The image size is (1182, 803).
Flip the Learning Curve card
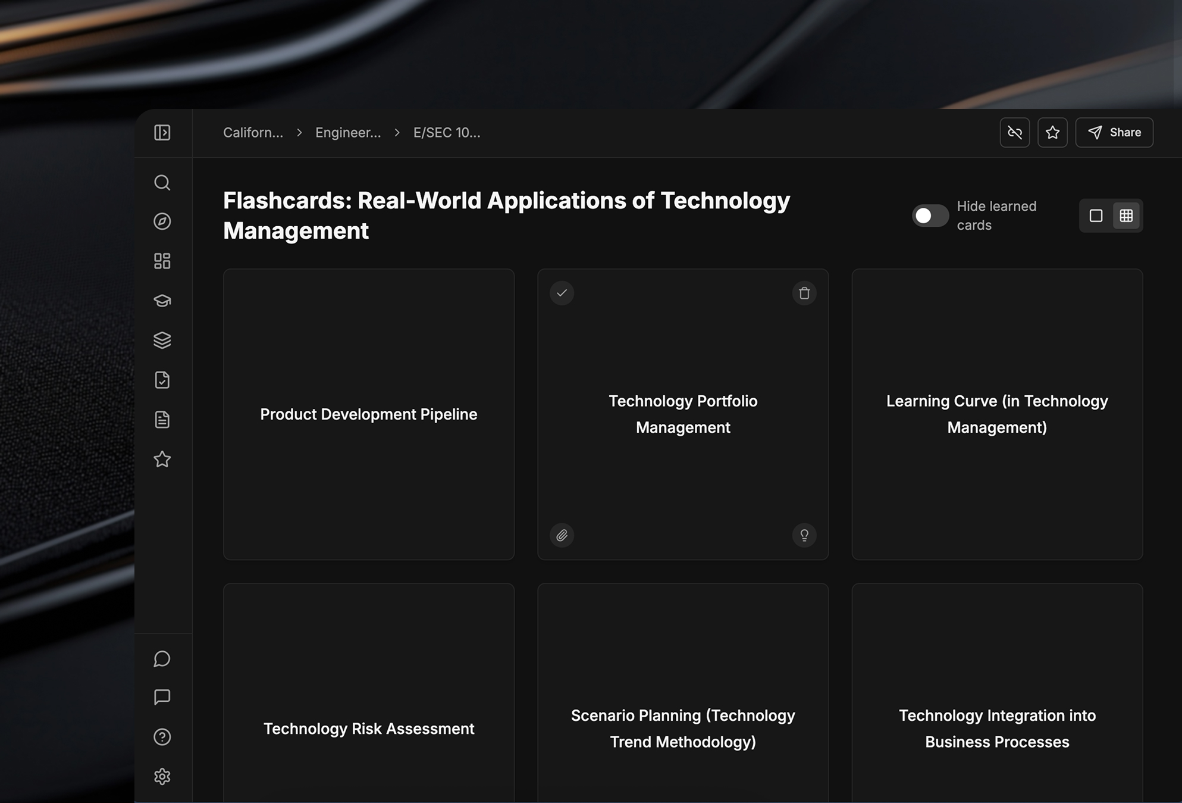tap(997, 414)
